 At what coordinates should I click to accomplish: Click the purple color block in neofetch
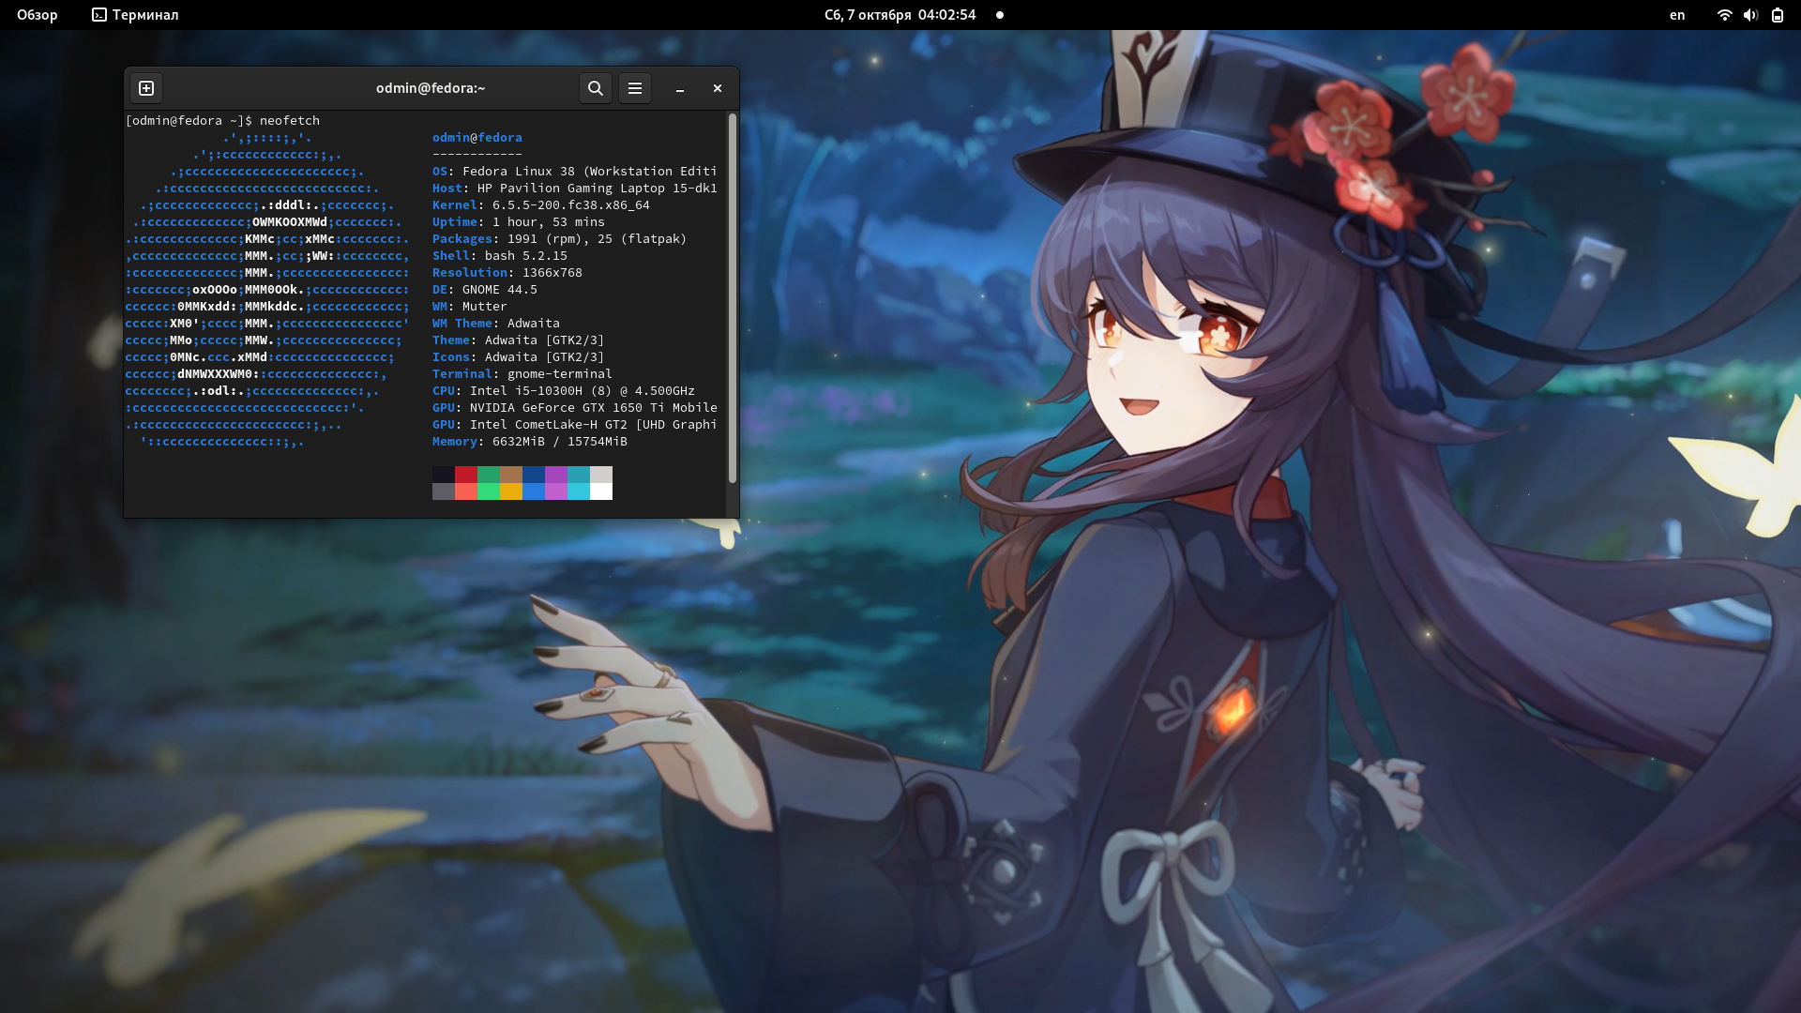(556, 475)
